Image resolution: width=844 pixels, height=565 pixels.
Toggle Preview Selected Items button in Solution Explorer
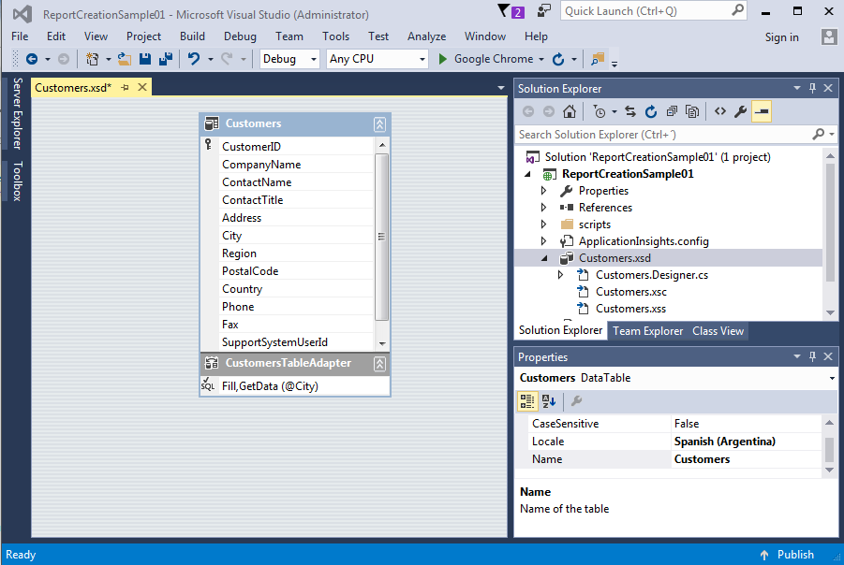click(762, 111)
